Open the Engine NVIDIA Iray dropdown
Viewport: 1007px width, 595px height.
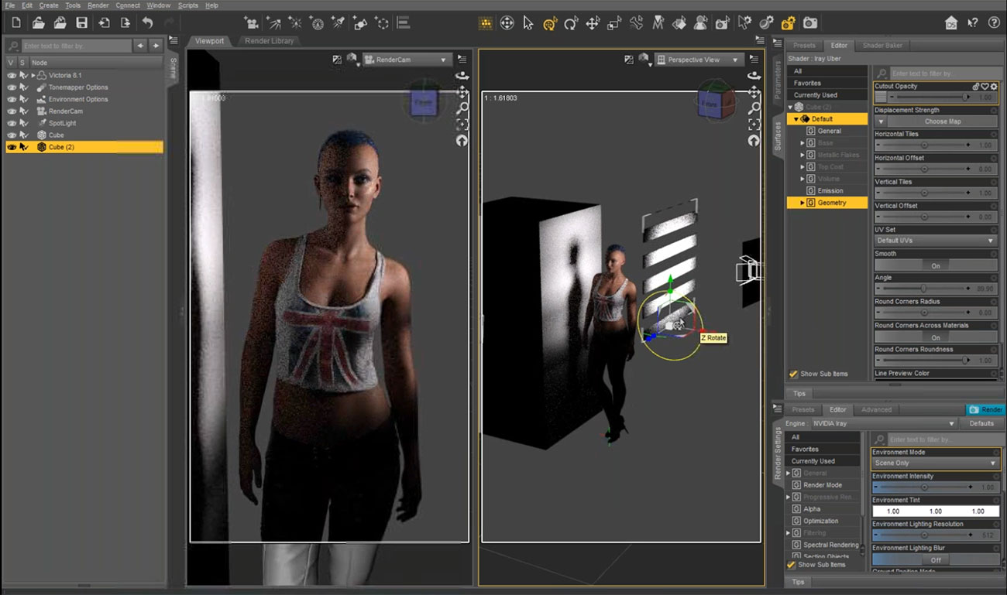pyautogui.click(x=884, y=424)
